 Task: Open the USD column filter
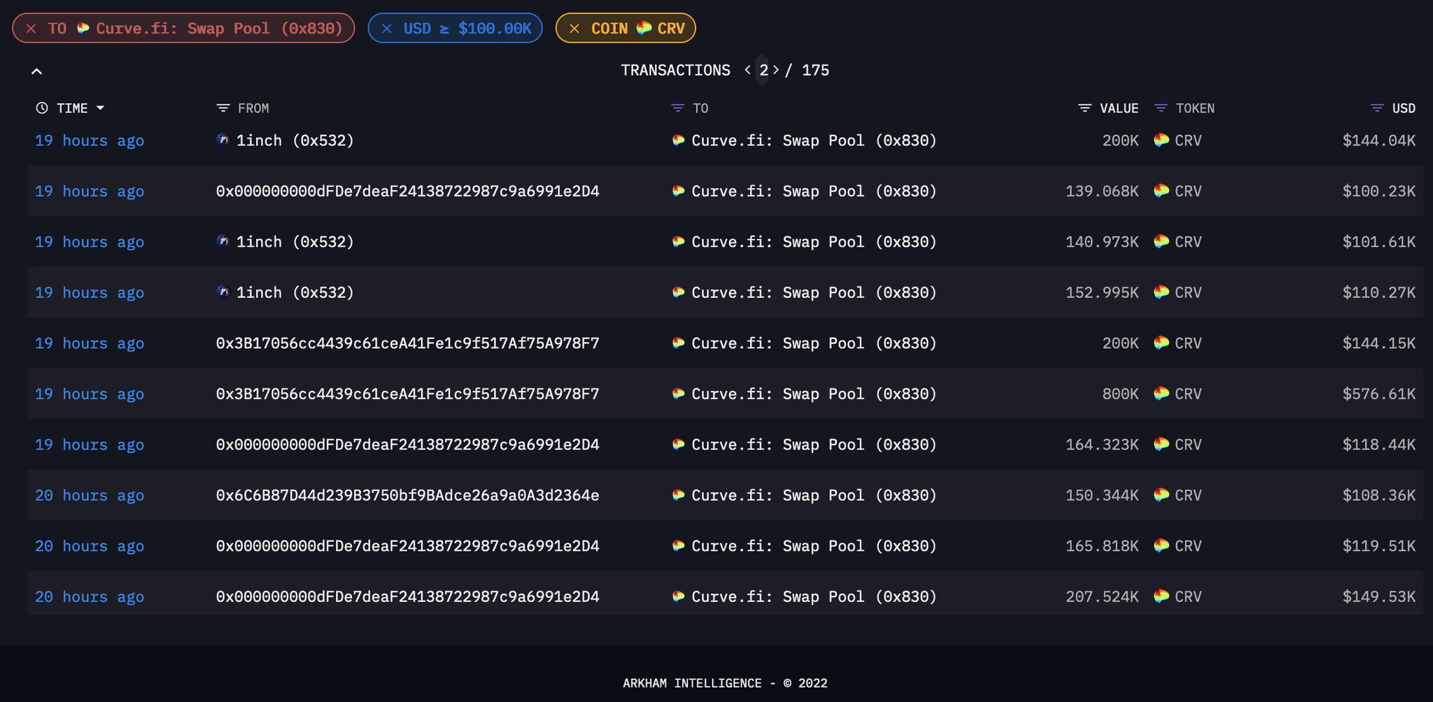(1377, 108)
